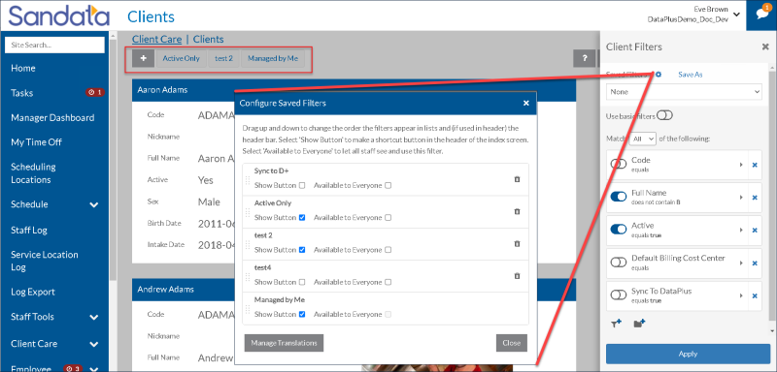777x372 pixels.
Task: Expand the Full Name filter options arrow
Action: 741,197
